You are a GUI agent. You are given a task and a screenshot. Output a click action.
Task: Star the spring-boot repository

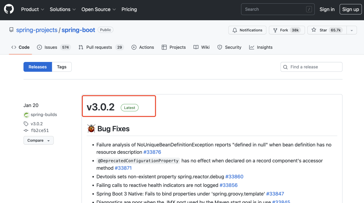tap(327, 30)
